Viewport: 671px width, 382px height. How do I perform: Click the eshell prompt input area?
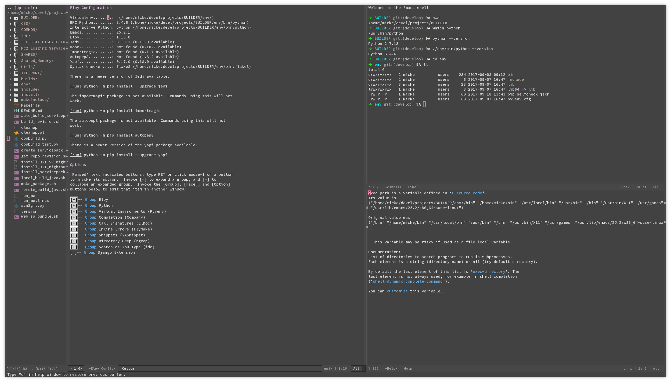point(425,104)
